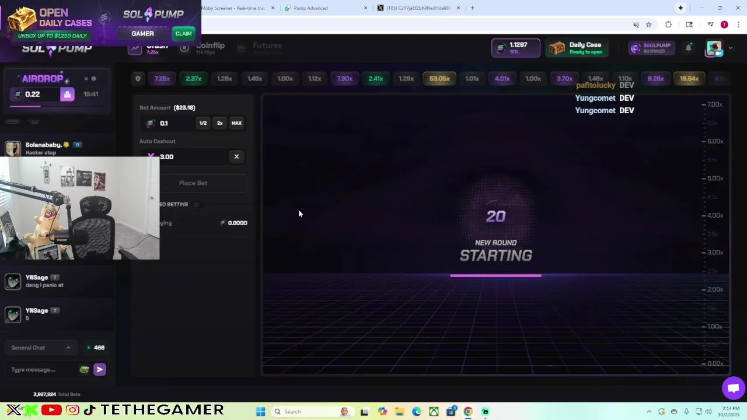
Task: Click YNSage's avatar on 'dang i panic at'
Action: pos(13,281)
